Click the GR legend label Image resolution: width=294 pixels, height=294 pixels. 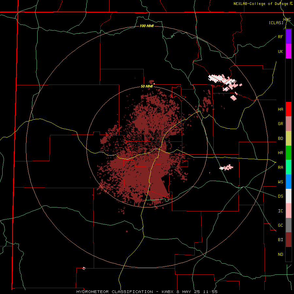(x=280, y=124)
